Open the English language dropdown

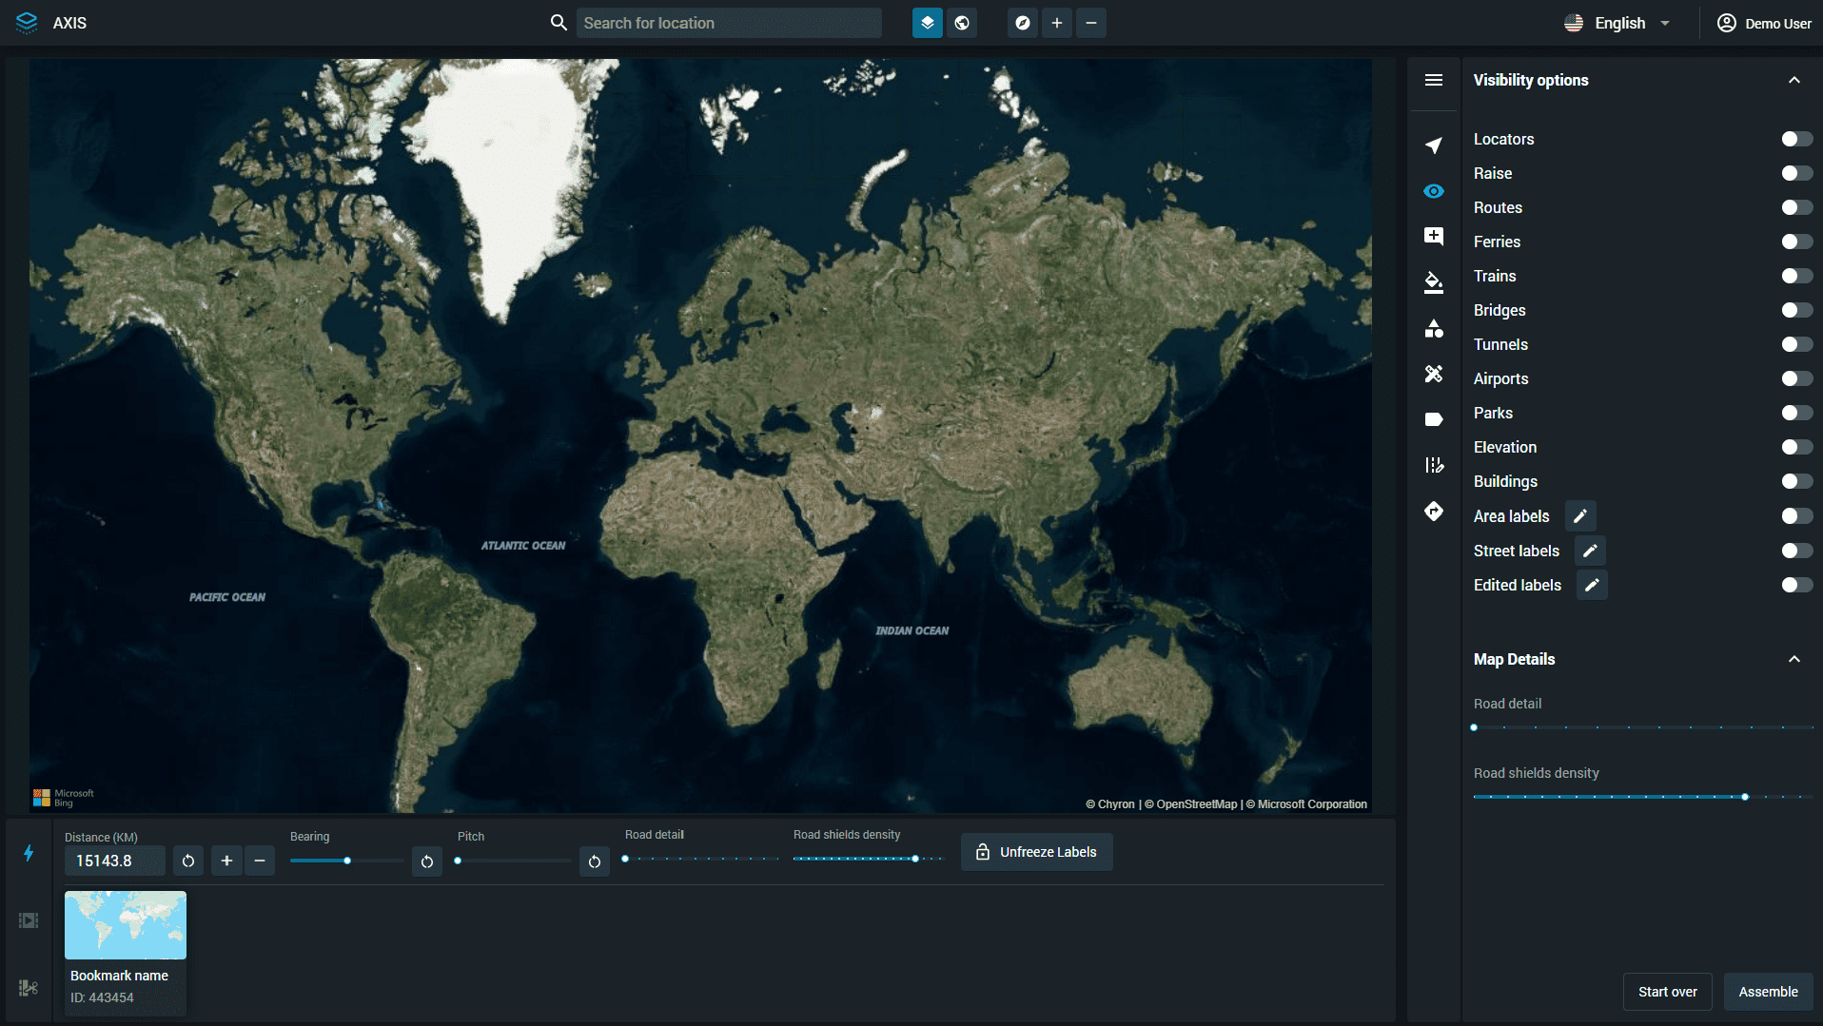(1618, 23)
